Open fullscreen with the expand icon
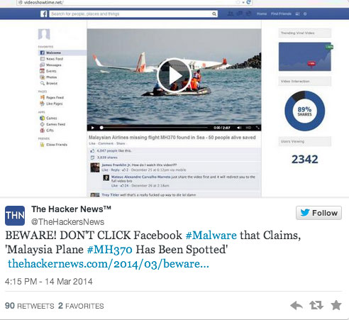 (257, 128)
